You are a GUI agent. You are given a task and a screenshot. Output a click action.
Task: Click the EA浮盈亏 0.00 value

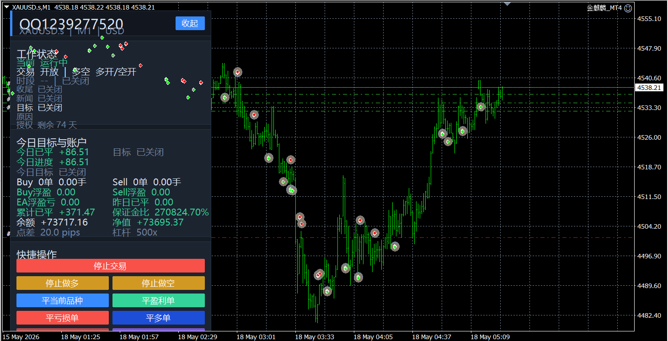pos(48,202)
